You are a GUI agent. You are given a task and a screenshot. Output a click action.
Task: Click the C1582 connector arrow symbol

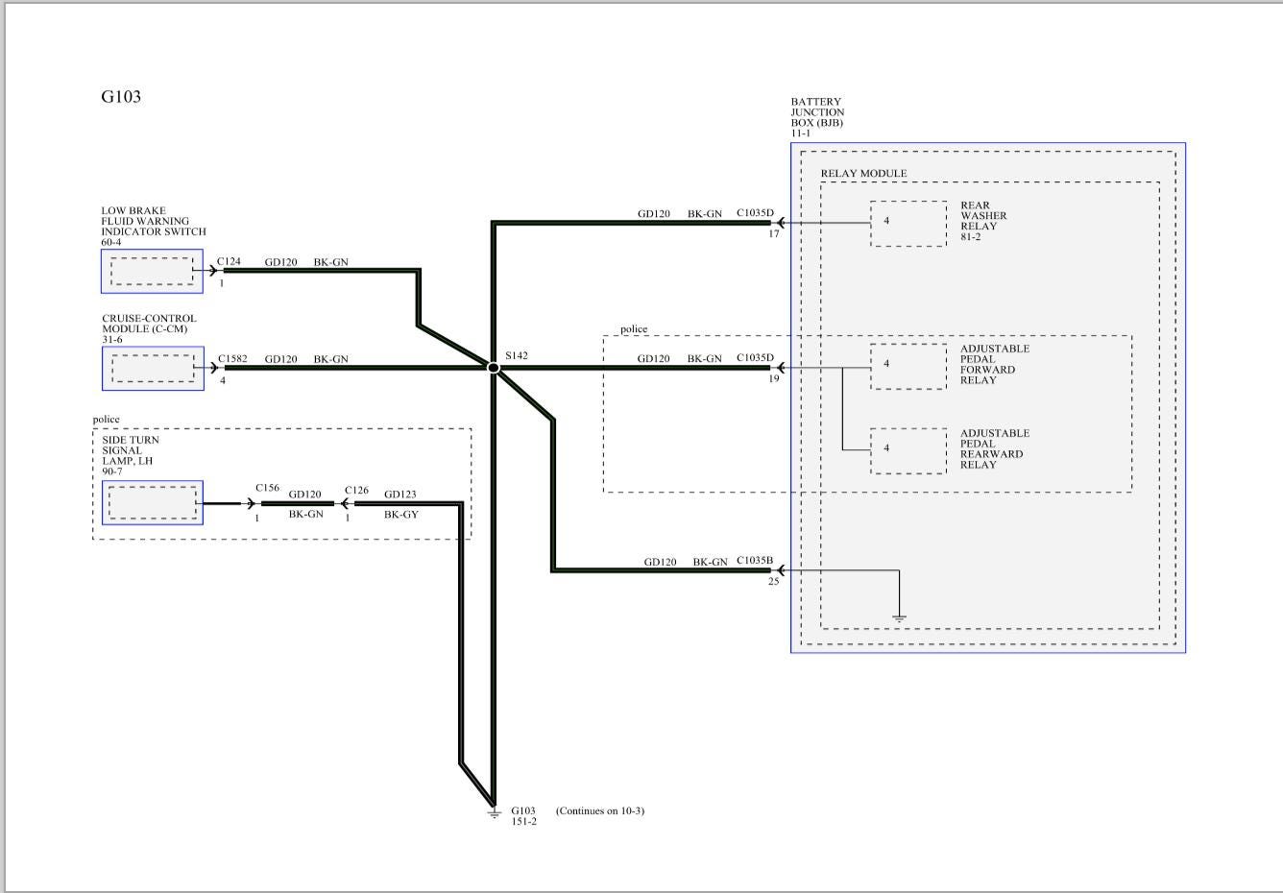pyautogui.click(x=214, y=368)
